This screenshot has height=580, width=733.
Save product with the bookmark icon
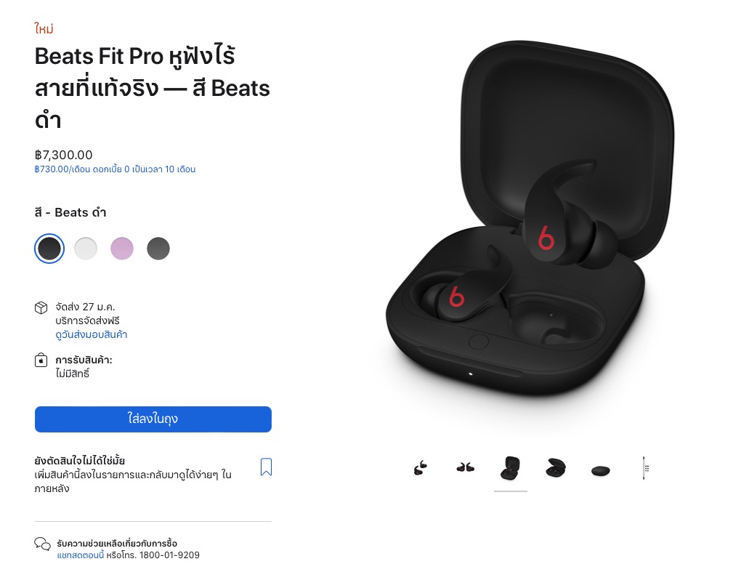pyautogui.click(x=266, y=467)
